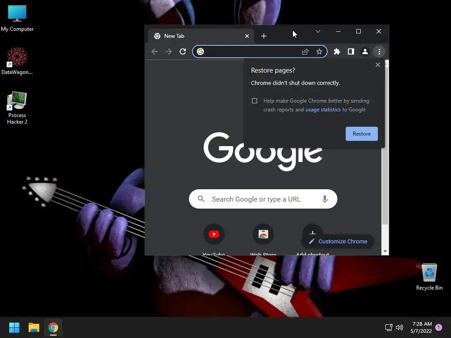
Task: Bookmark this tab with the star icon
Action: [319, 51]
